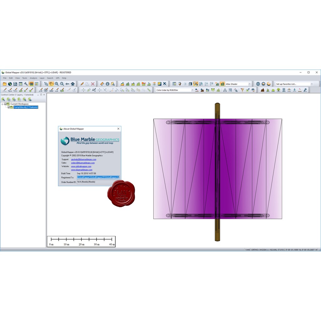Screen dimensions: 321x321
Task: Toggle the Control Center panel button
Action: (x=31, y=84)
